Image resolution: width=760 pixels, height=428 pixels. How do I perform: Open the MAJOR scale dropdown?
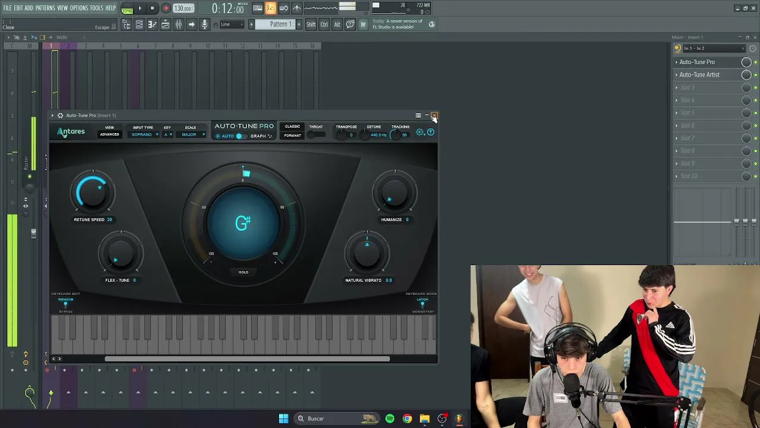pyautogui.click(x=192, y=135)
